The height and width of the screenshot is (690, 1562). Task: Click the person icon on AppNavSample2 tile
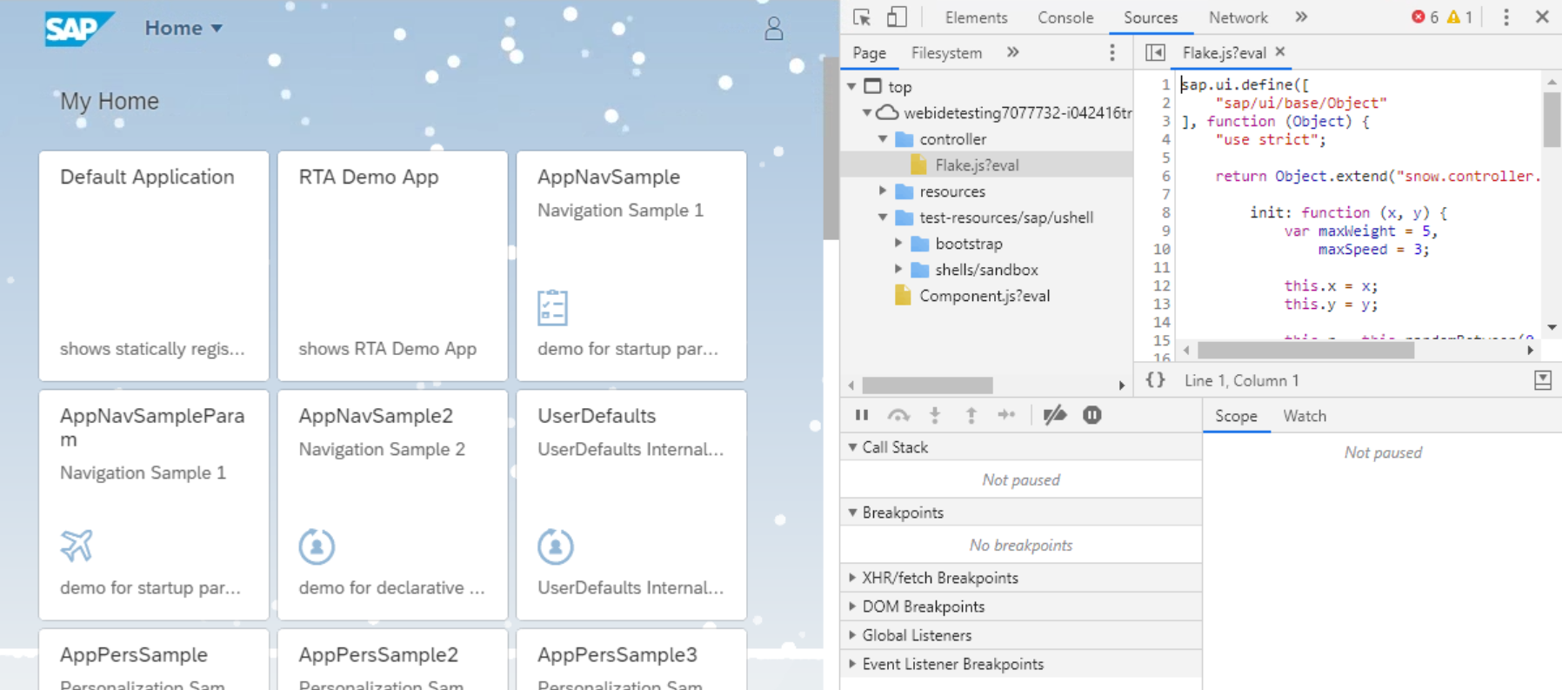(x=317, y=546)
